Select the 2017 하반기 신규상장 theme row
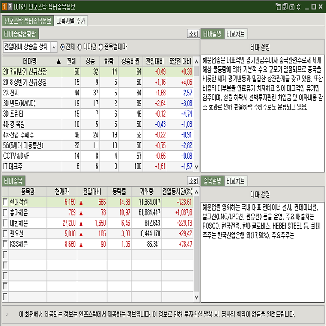This screenshot has height=326, width=326. (x=98, y=72)
